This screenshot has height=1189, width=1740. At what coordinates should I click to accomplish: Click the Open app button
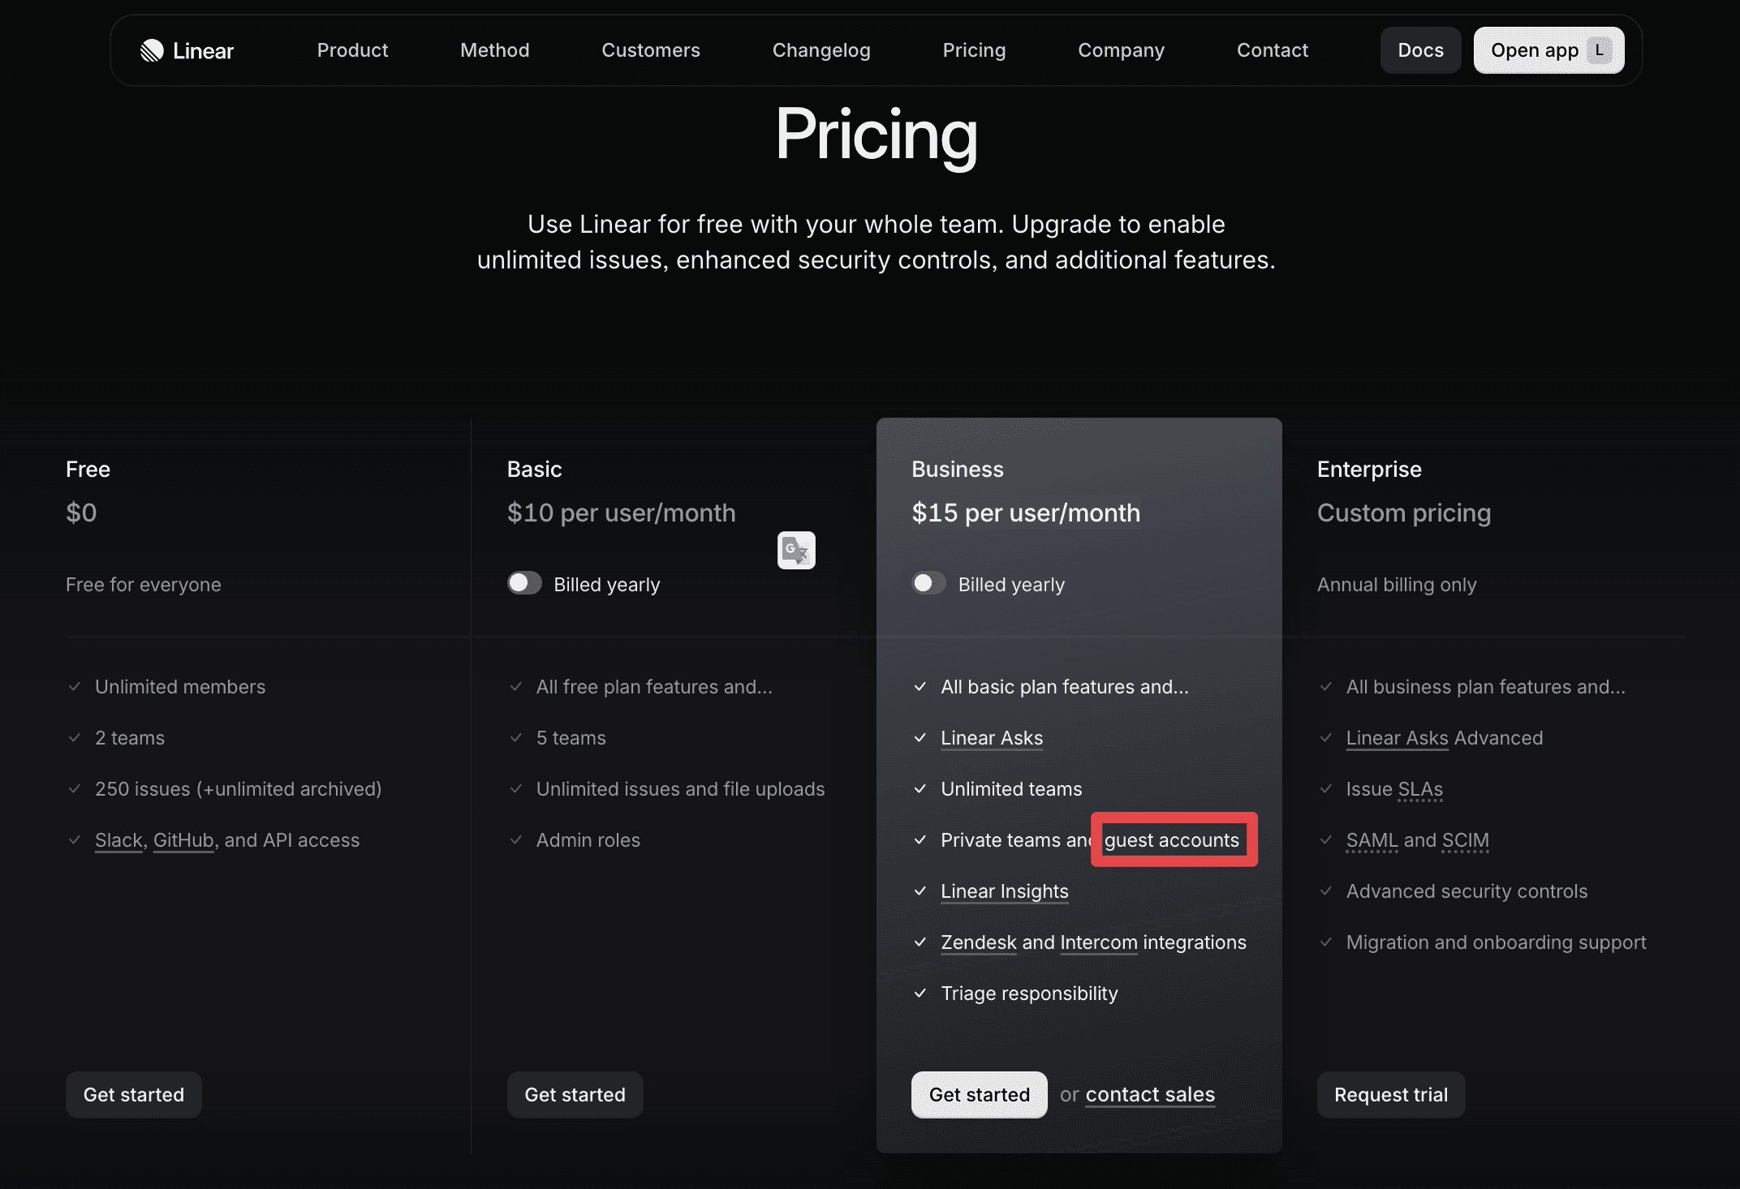coord(1548,50)
